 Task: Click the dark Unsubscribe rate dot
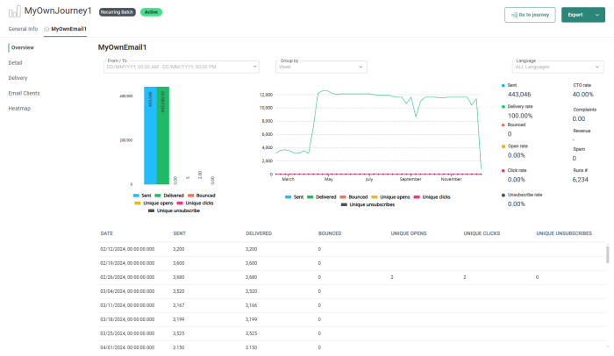click(503, 195)
